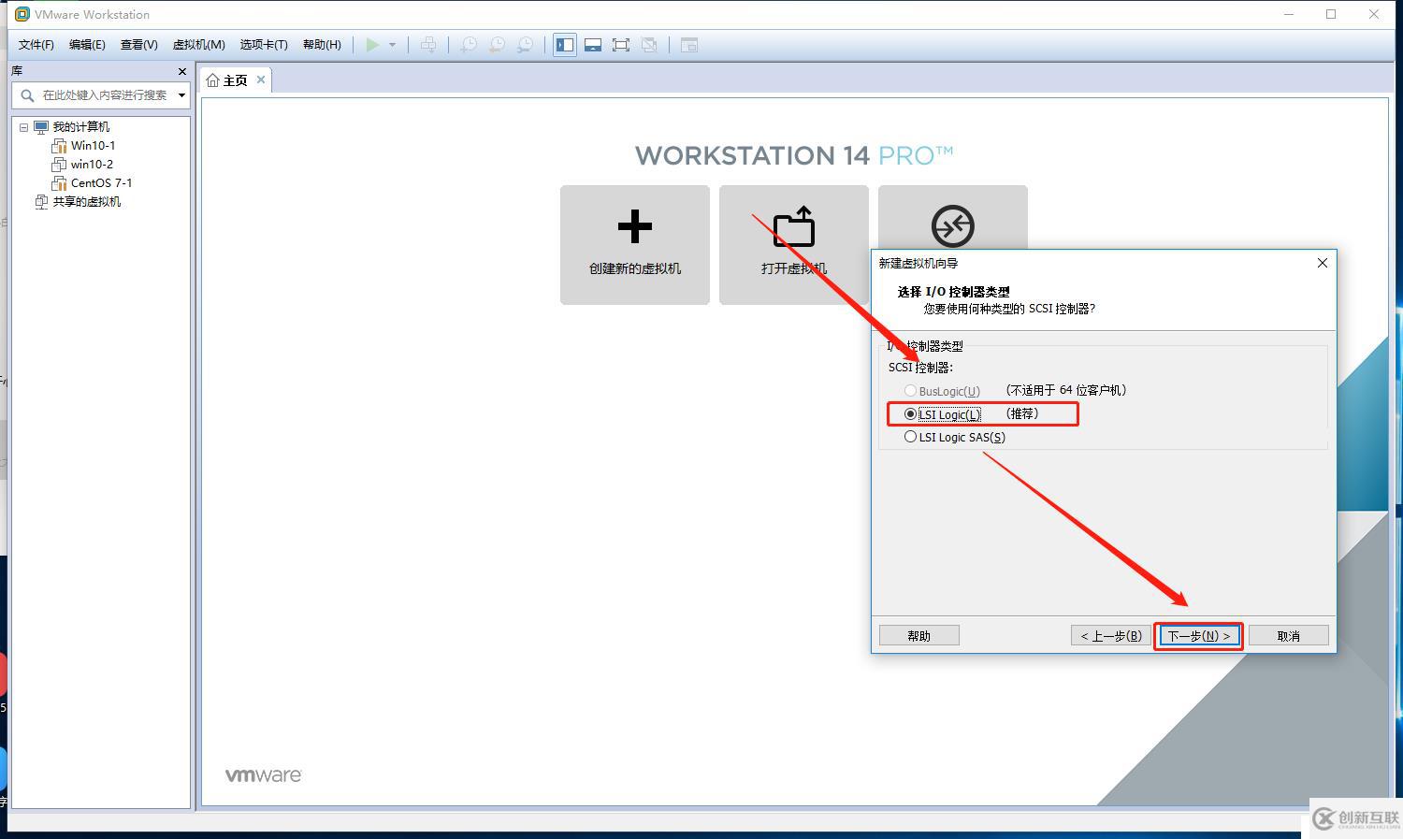Open the 文件(F) menu
This screenshot has height=839, width=1403.
coord(36,45)
